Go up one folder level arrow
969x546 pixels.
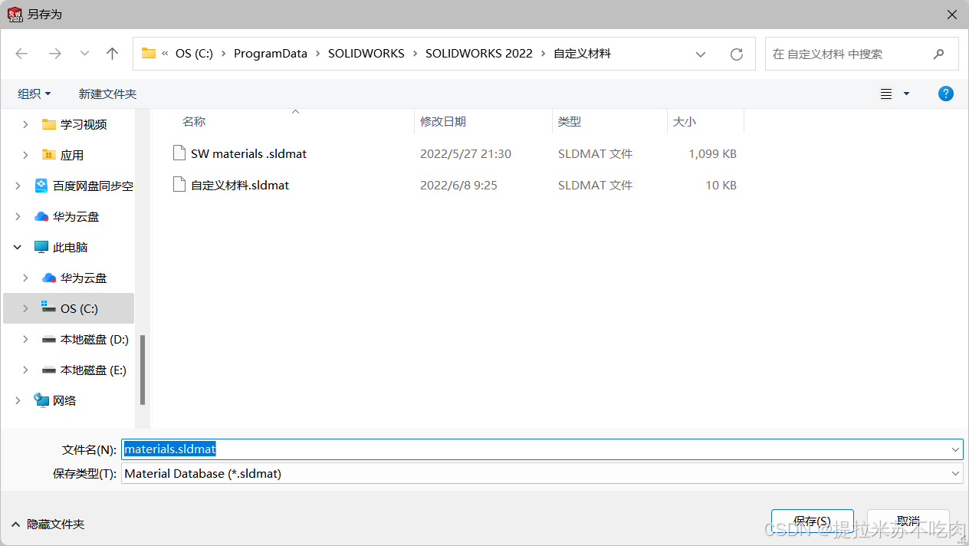[113, 54]
